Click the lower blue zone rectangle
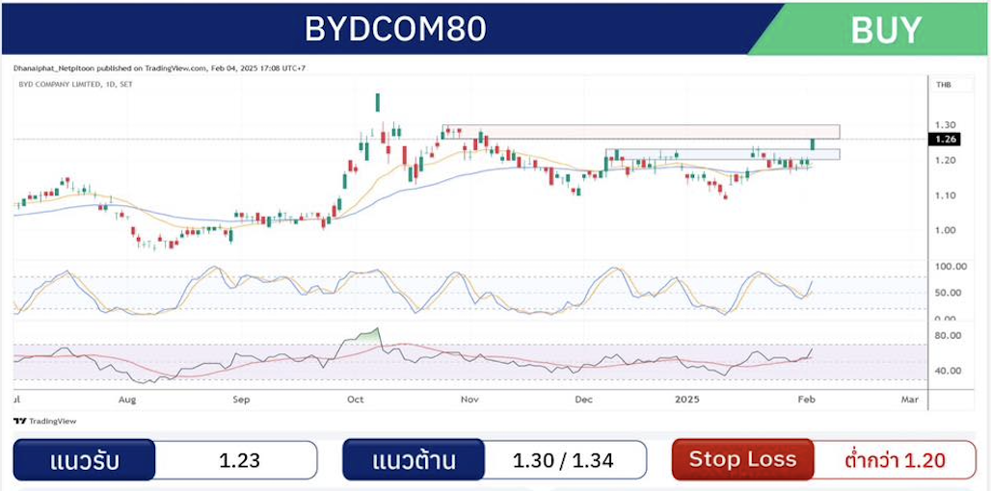 pyautogui.click(x=723, y=154)
